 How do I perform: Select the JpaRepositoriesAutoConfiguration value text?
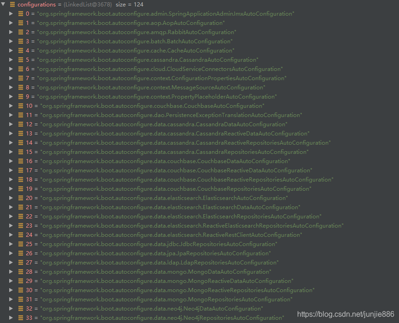(155, 253)
